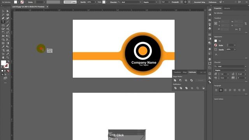Choose the Hand tool
Image resolution: width=249 pixels, height=140 pixels.
click(x=3, y=58)
